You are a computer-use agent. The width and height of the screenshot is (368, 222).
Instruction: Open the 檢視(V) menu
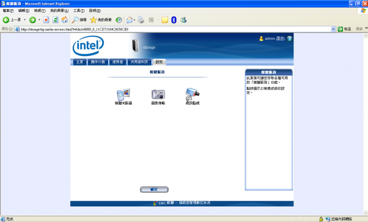click(x=40, y=10)
